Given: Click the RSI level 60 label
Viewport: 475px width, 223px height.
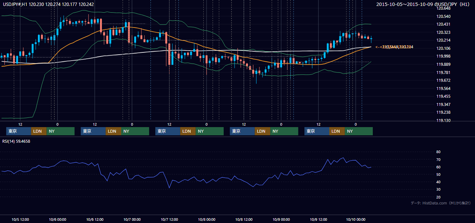Looking at the screenshot, I should pos(438,167).
